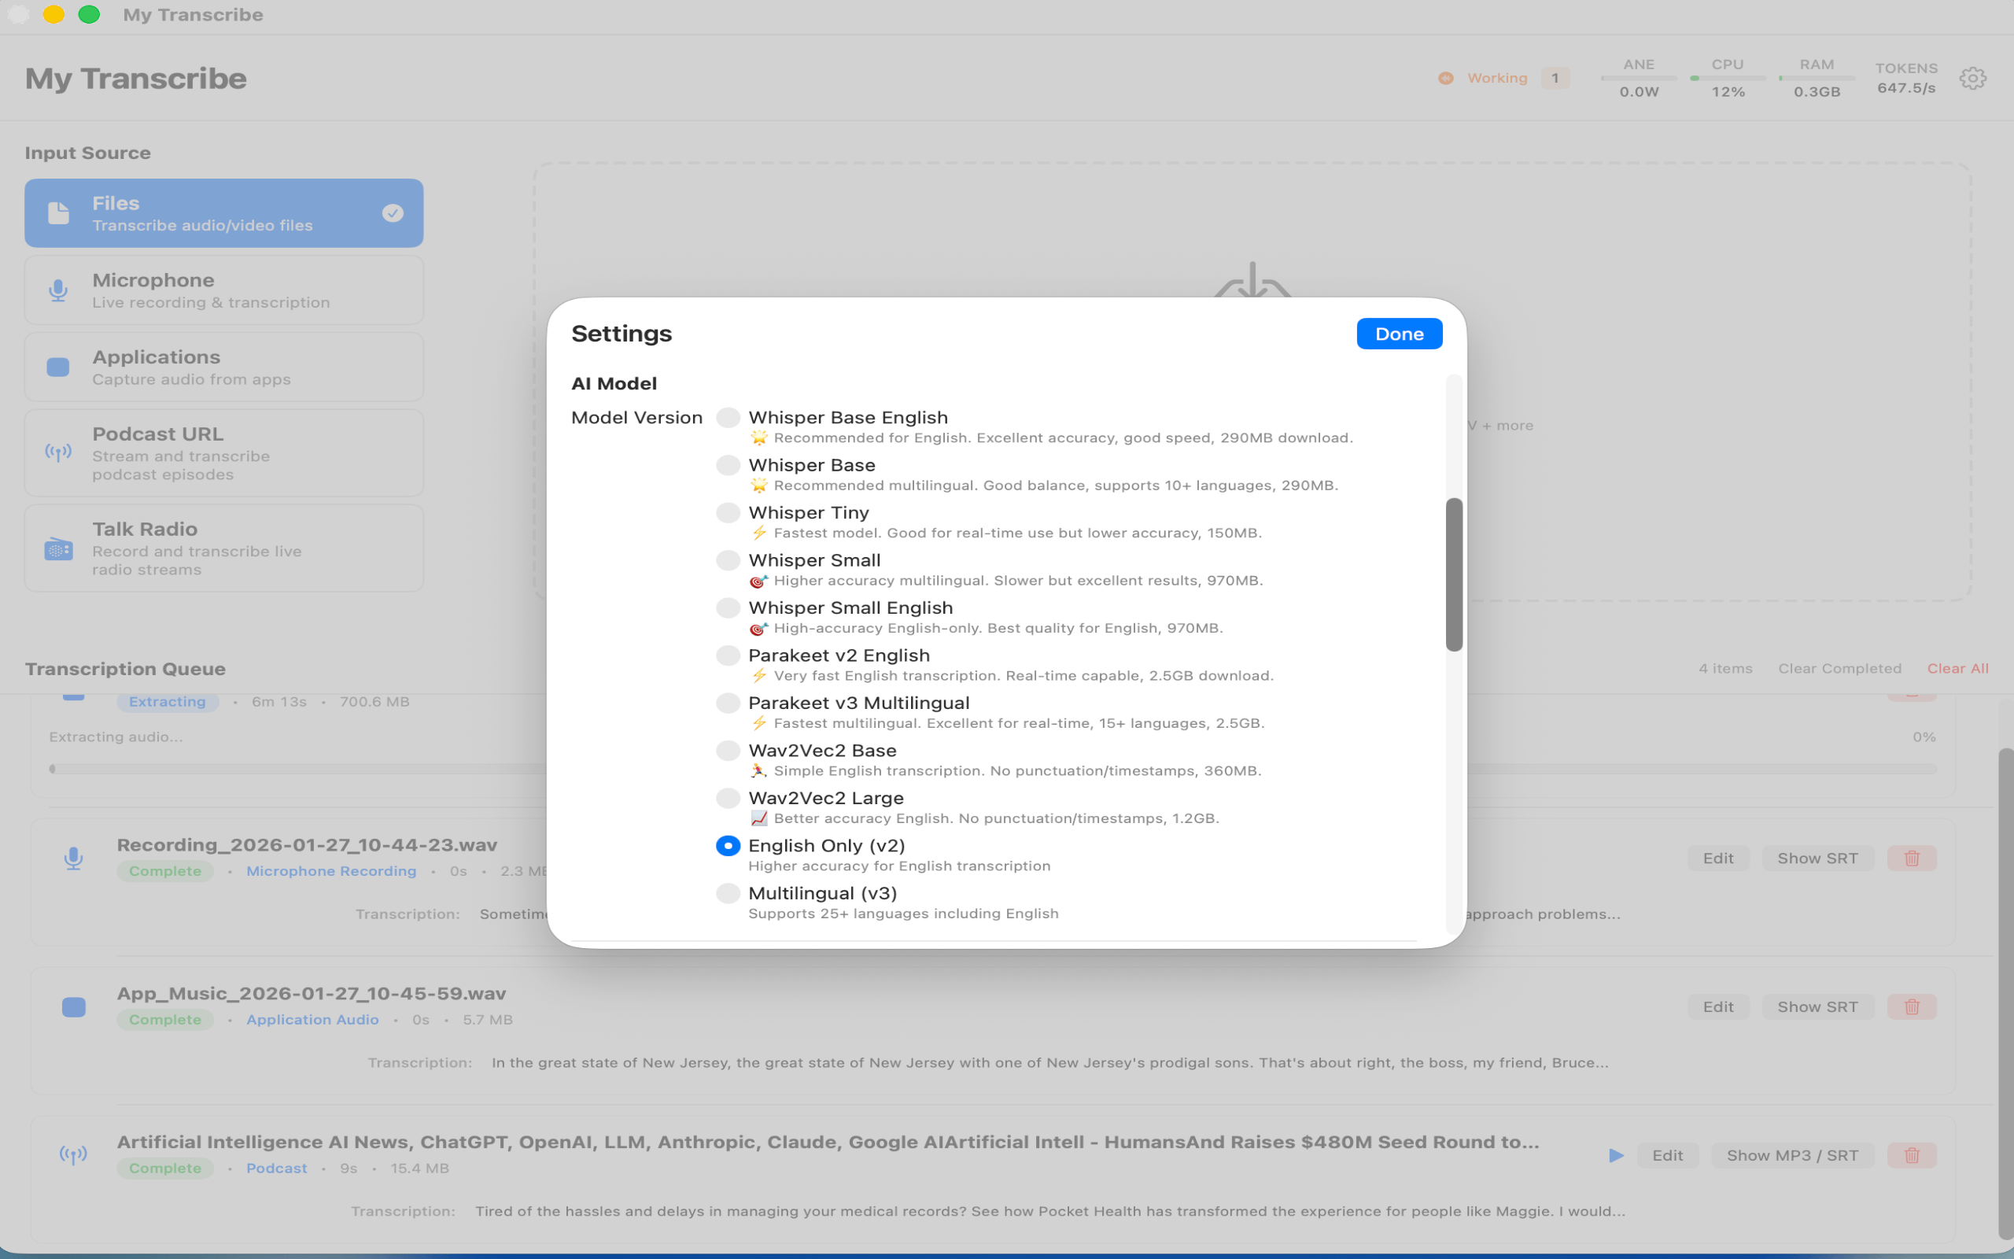Show SRT for Recording_2026-01-27_10-44-23.wav

point(1817,858)
